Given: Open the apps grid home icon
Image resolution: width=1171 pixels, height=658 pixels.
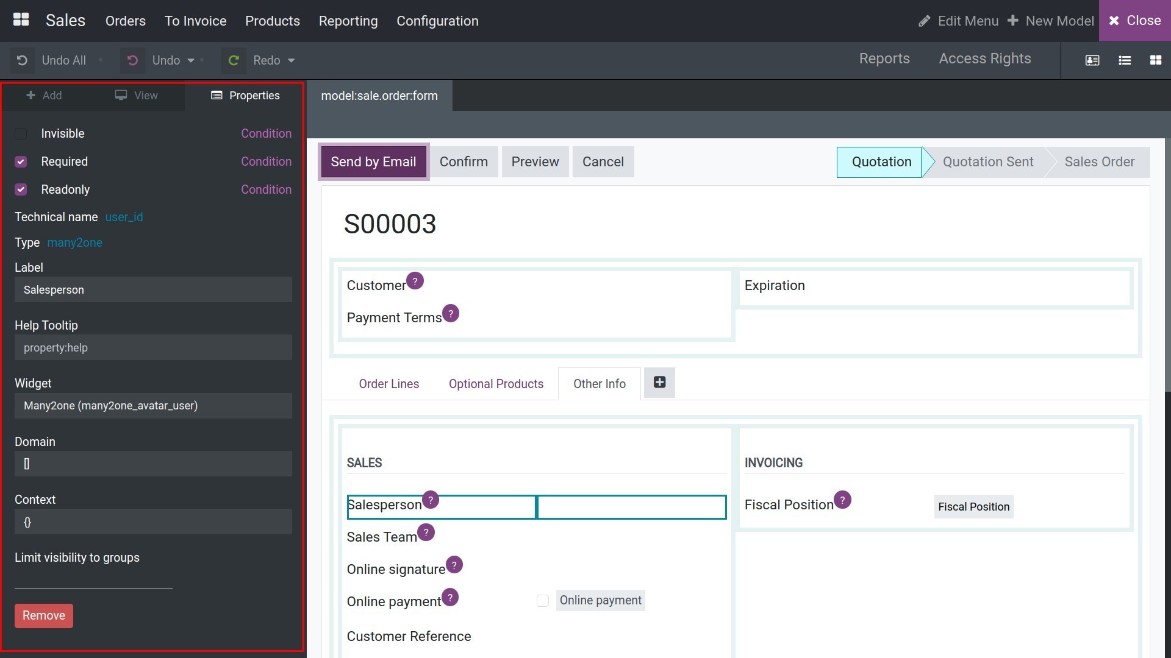Looking at the screenshot, I should click(x=21, y=20).
